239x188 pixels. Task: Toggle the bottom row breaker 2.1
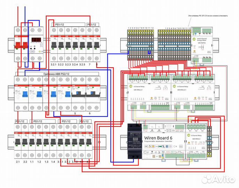click(18, 142)
